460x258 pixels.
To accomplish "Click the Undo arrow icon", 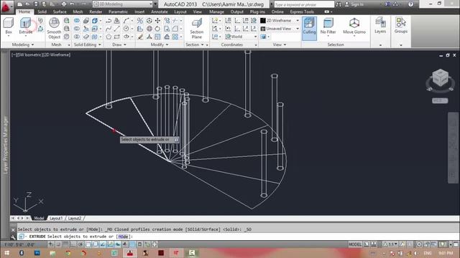I will coord(72,4).
